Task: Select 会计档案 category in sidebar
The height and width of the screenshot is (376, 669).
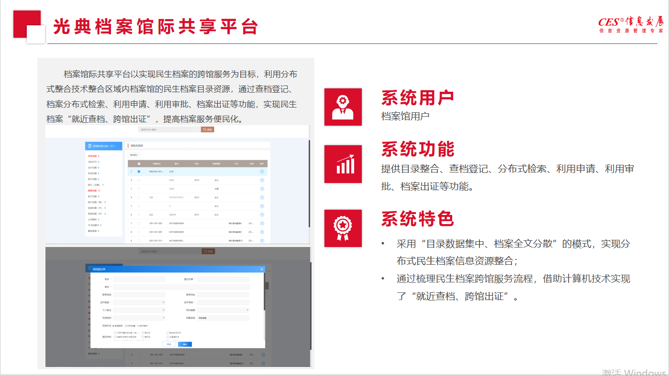Action: click(x=93, y=168)
